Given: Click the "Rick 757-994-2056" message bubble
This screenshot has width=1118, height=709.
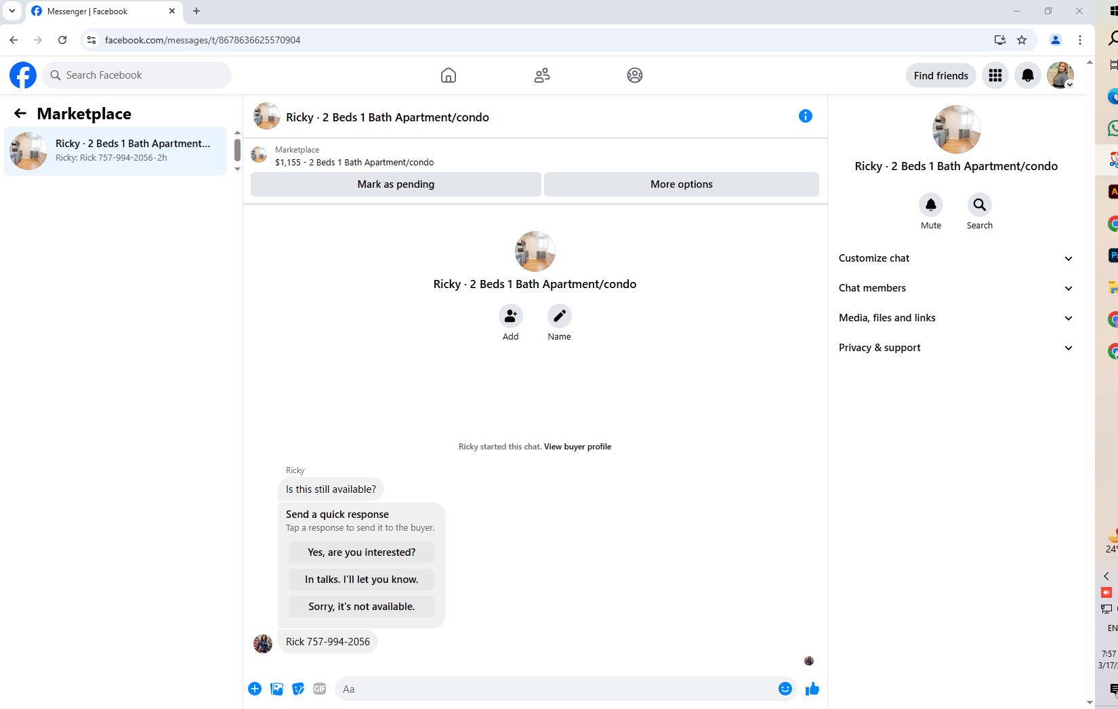Looking at the screenshot, I should tap(328, 642).
